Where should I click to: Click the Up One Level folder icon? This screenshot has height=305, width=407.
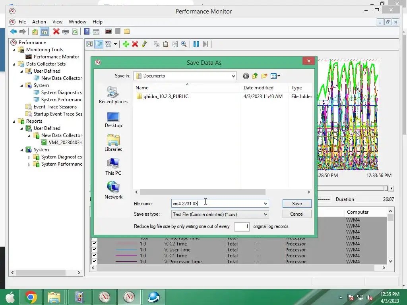click(35, 32)
